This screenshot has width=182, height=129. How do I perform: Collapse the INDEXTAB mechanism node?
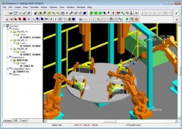coord(11,60)
